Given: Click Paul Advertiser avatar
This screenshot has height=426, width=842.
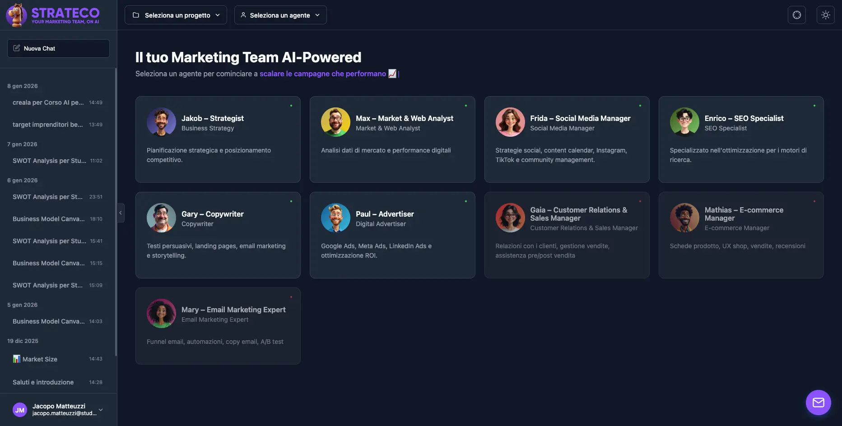Looking at the screenshot, I should [335, 218].
